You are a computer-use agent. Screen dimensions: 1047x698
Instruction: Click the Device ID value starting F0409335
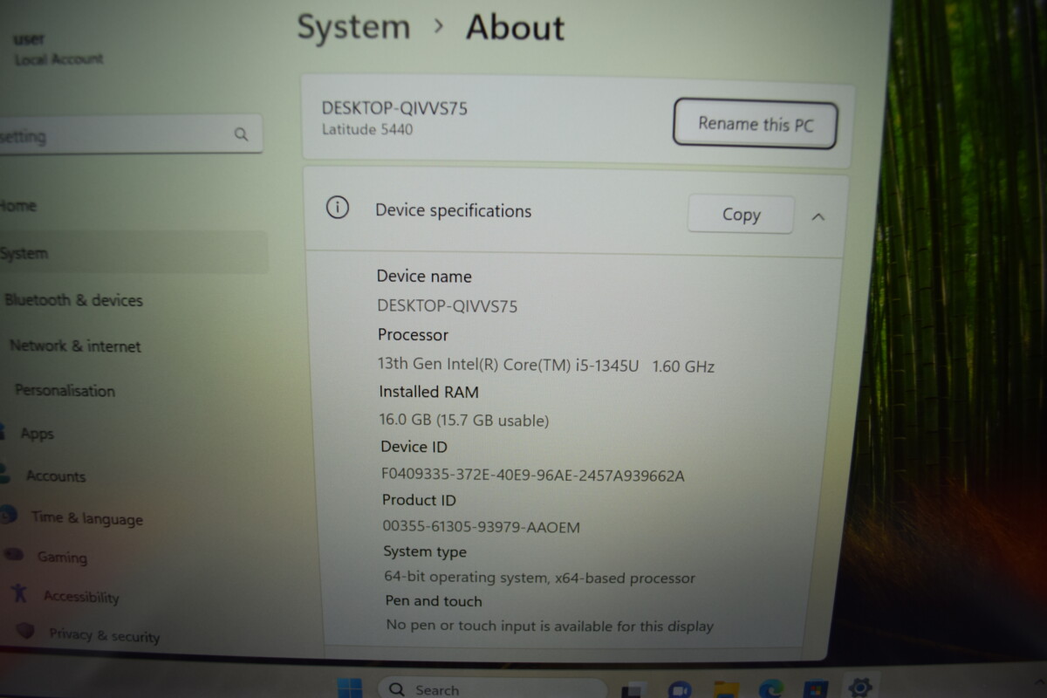pyautogui.click(x=533, y=476)
